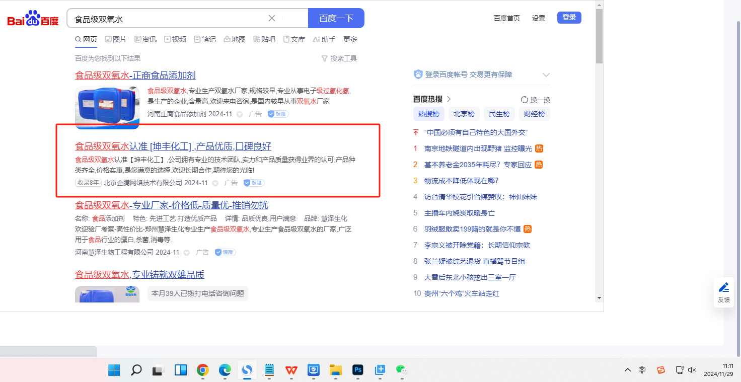Image resolution: width=741 pixels, height=382 pixels.
Task: Click the 换一换 refresh icon in 百度热搜
Action: click(525, 100)
